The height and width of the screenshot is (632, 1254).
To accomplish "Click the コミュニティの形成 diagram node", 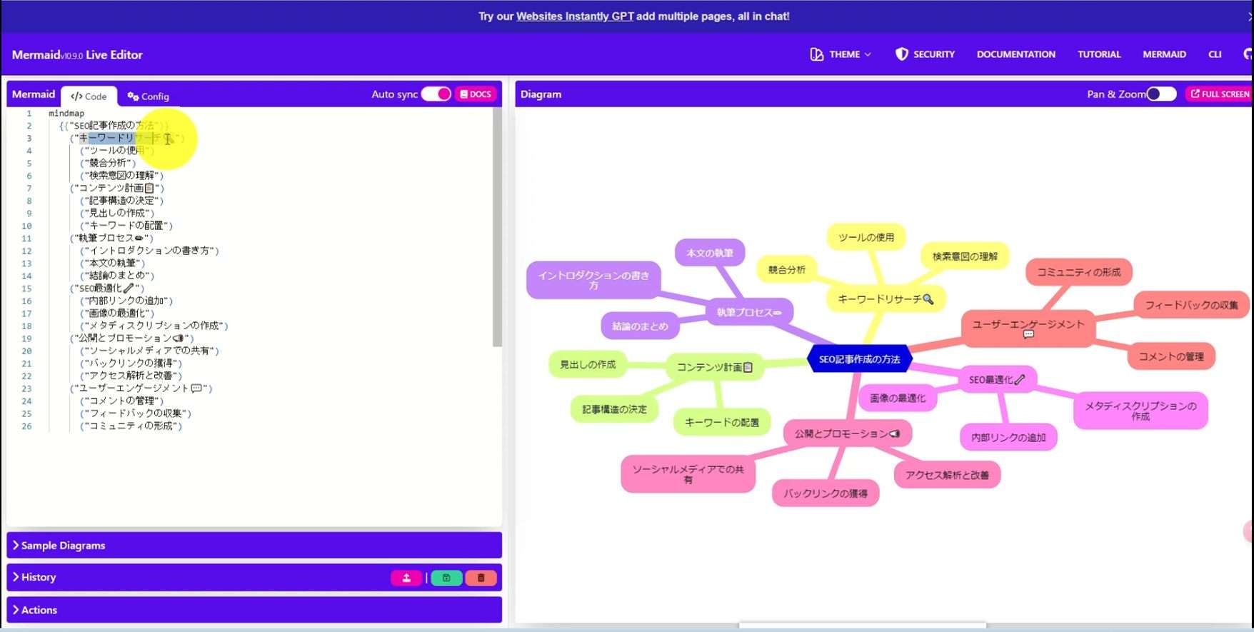I will tap(1078, 272).
